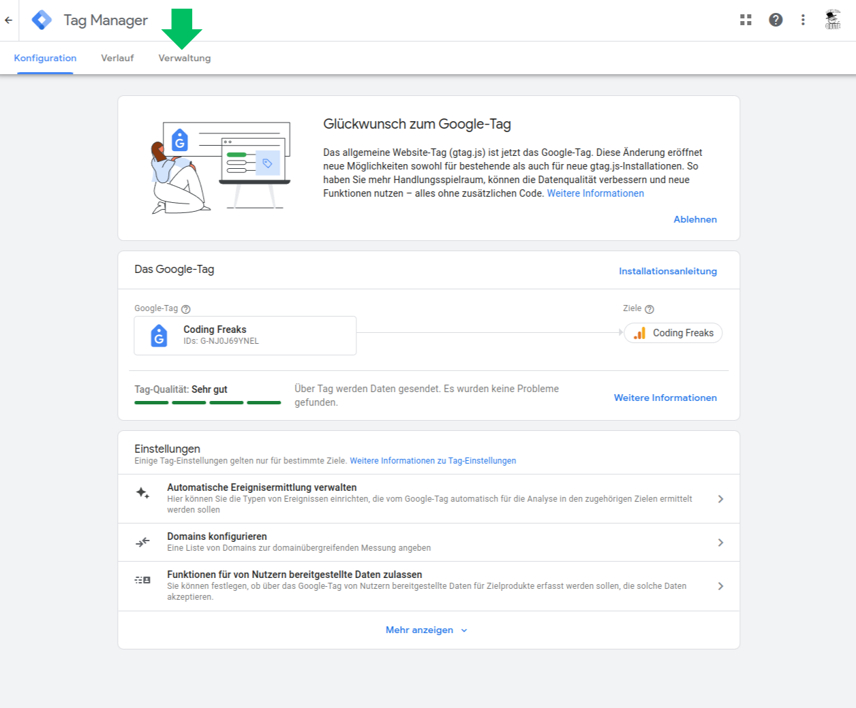Click the Ablehnen button
This screenshot has width=856, height=708.
pos(695,219)
